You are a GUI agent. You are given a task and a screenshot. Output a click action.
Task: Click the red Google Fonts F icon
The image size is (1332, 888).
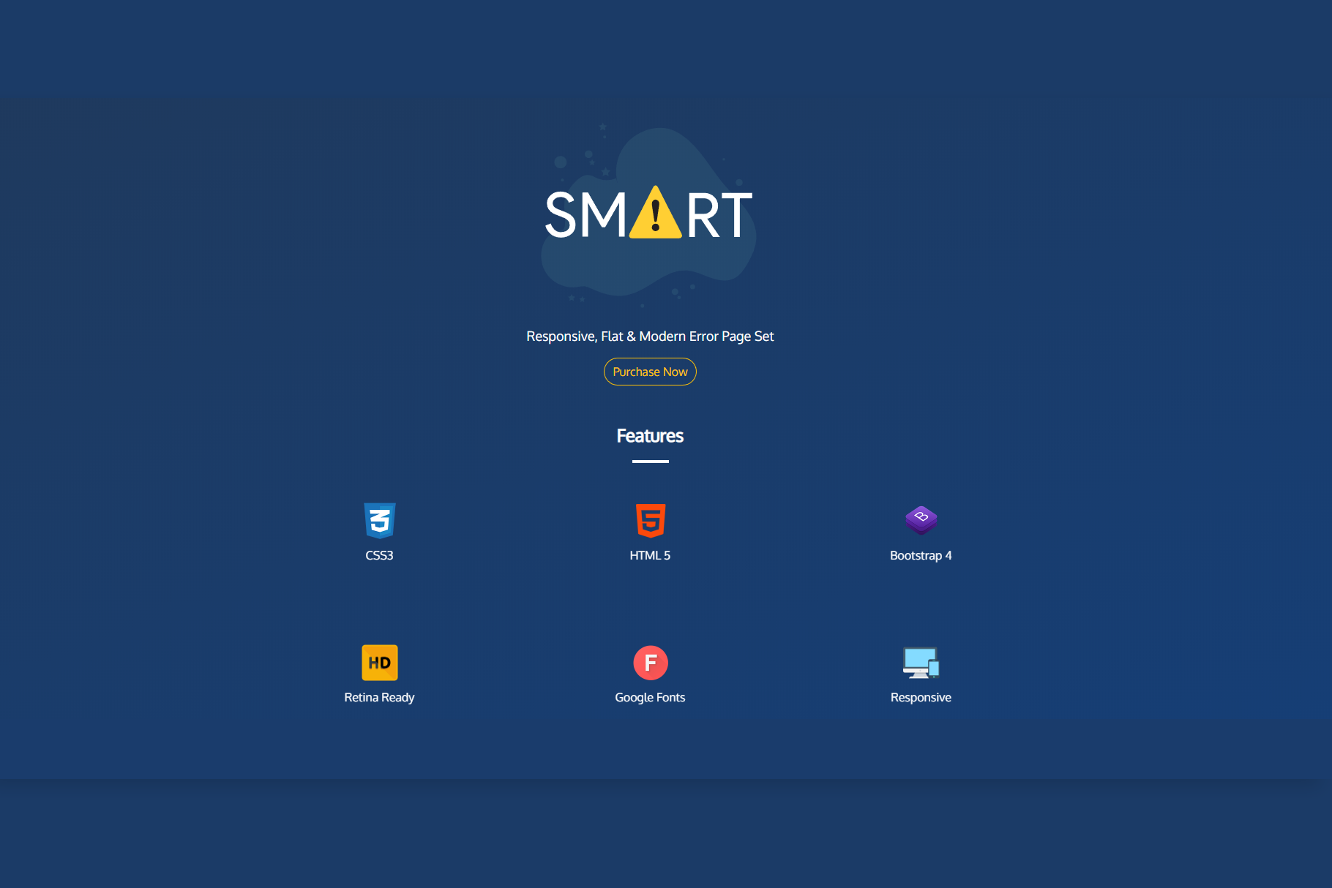tap(650, 663)
